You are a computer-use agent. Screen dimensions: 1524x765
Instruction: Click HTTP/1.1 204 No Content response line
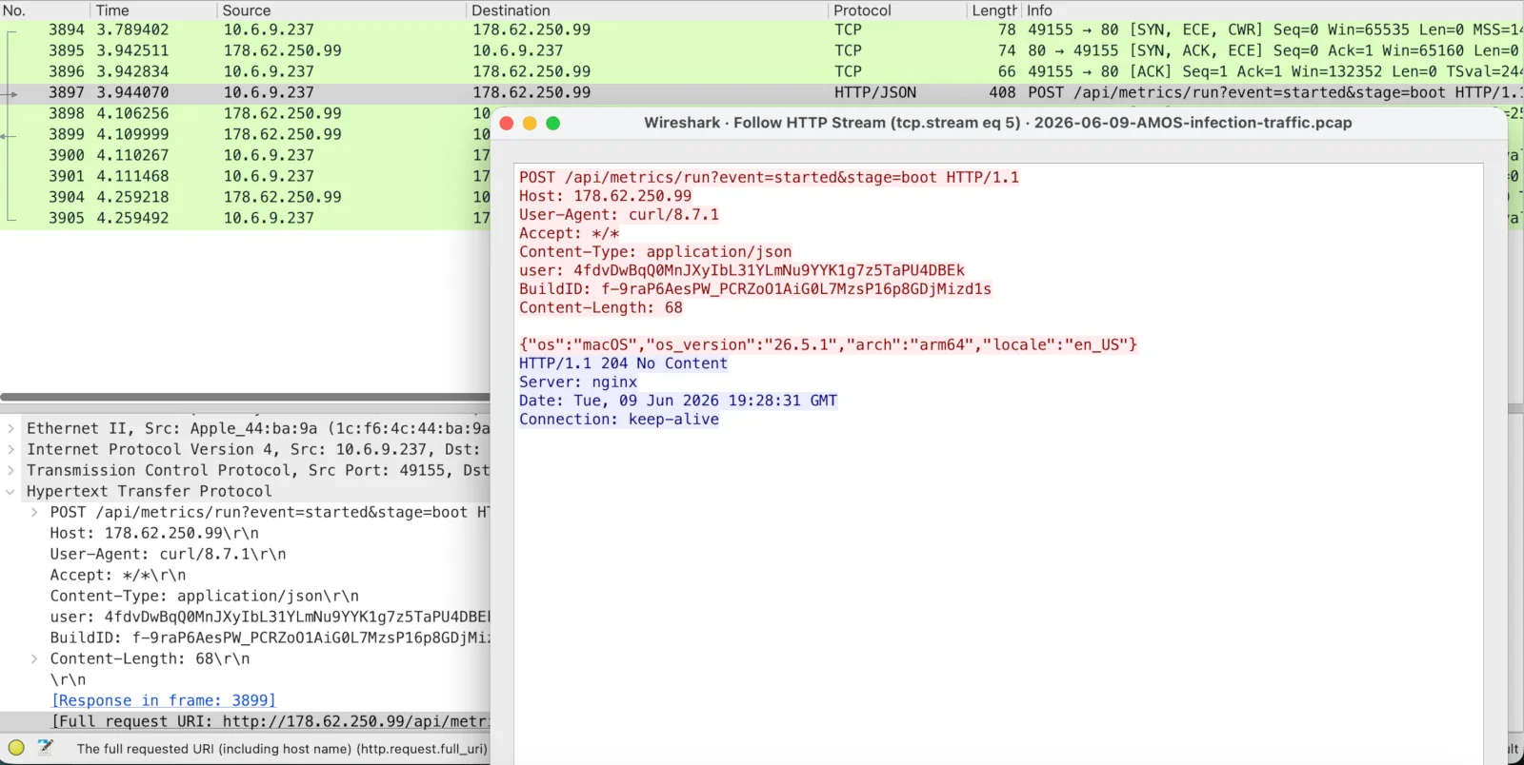[623, 363]
